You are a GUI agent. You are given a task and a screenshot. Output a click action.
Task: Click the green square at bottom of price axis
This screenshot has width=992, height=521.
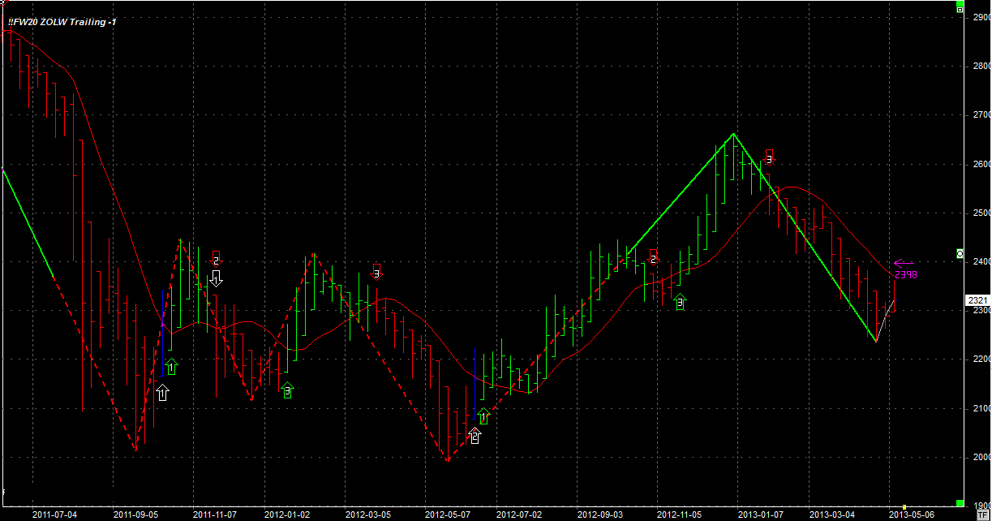[x=960, y=503]
